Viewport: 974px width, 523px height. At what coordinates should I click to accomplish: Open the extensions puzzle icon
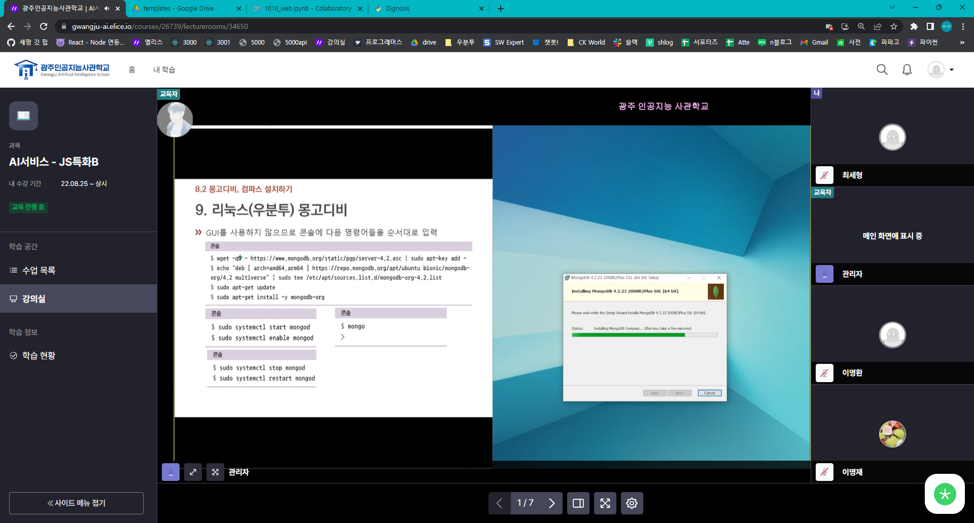914,26
